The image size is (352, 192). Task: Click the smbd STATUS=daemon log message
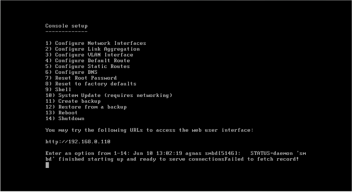(176, 156)
